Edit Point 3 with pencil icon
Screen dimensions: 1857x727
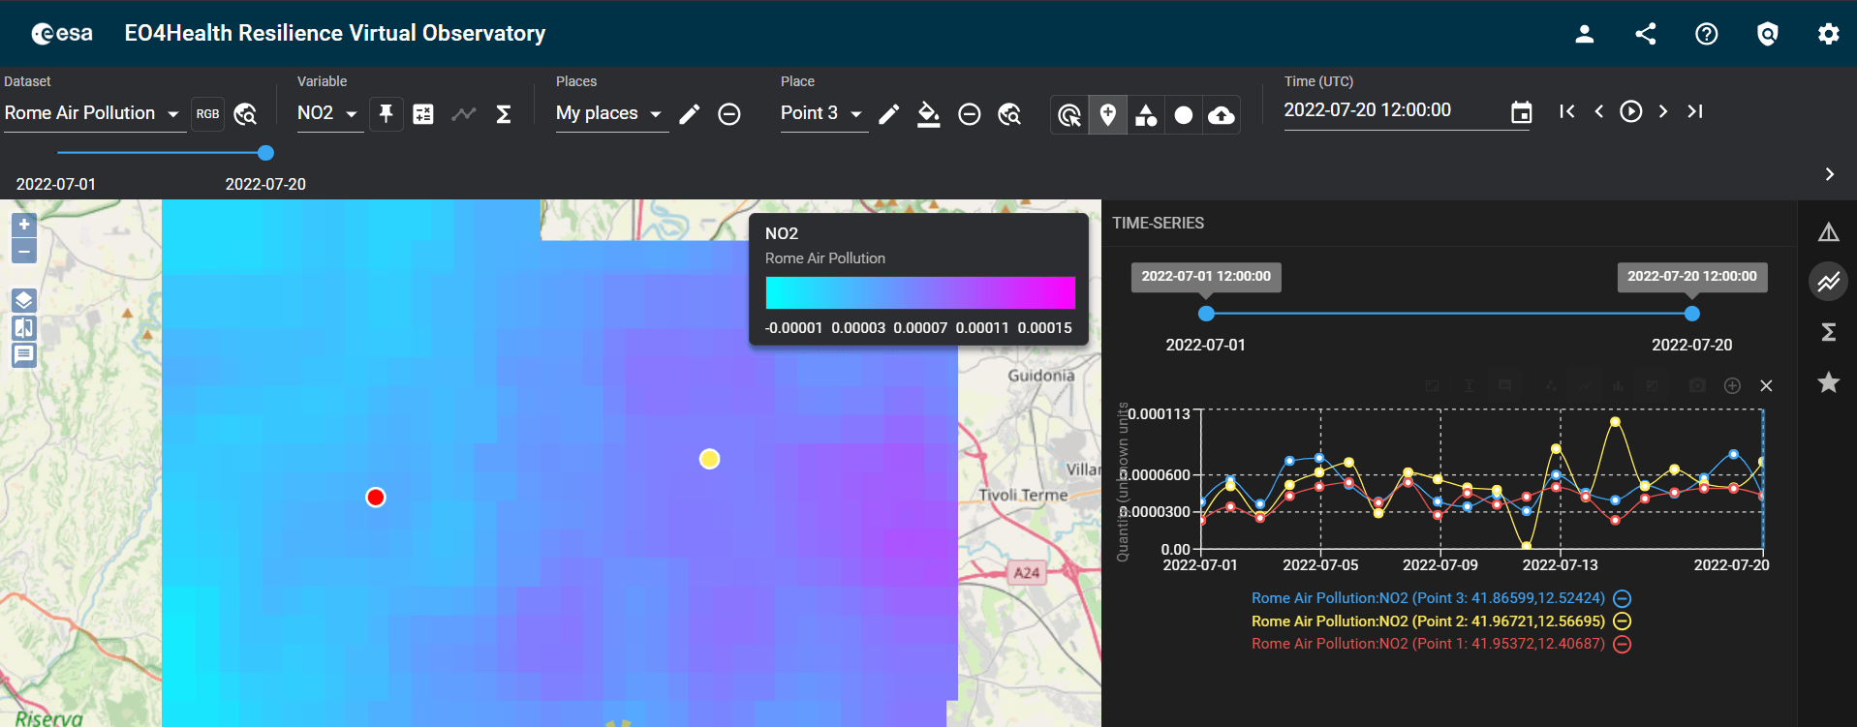(x=889, y=114)
